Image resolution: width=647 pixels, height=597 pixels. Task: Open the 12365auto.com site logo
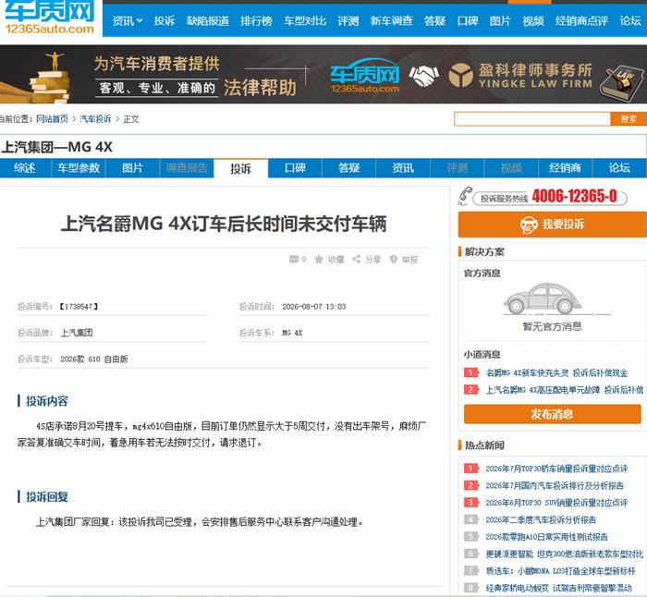coord(50,18)
